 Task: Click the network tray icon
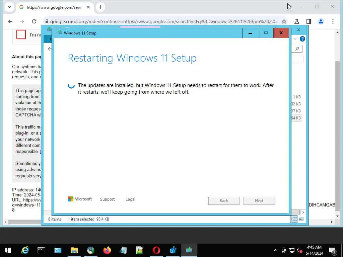point(292,250)
